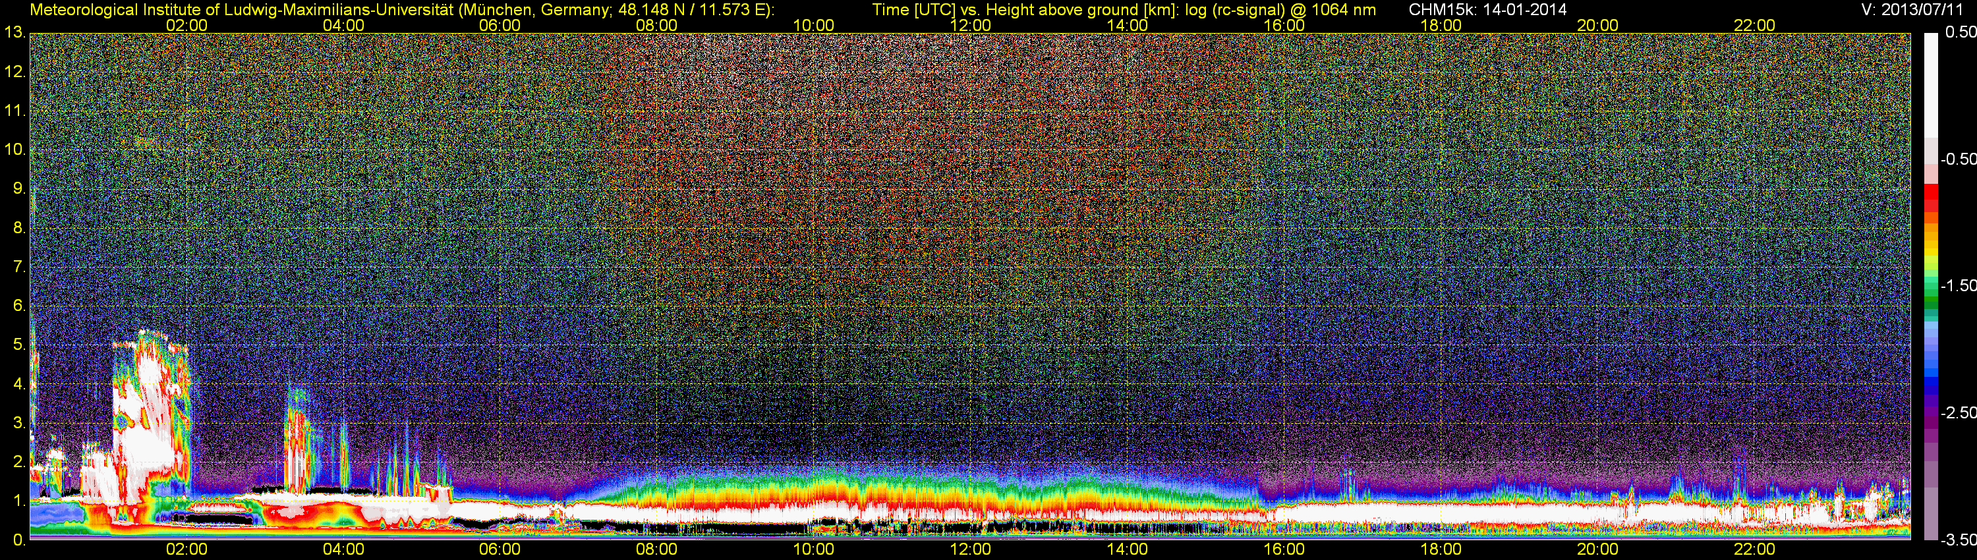Click the 3. km height axis label
This screenshot has width=1977, height=560.
19,423
